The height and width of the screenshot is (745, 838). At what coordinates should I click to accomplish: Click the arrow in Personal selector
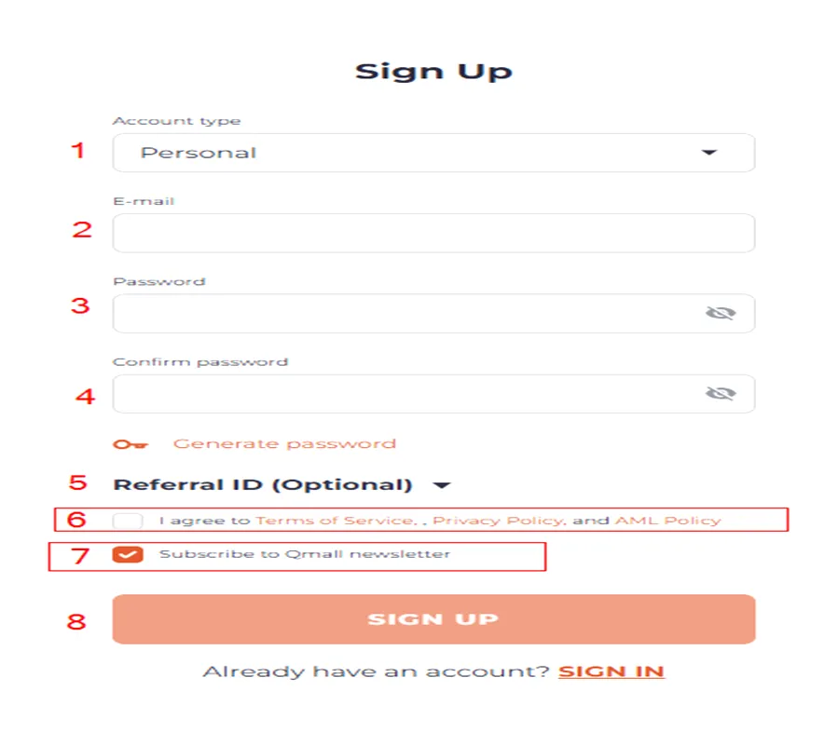coord(708,153)
